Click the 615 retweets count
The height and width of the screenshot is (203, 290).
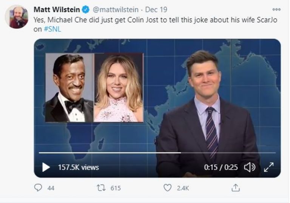tap(116, 188)
